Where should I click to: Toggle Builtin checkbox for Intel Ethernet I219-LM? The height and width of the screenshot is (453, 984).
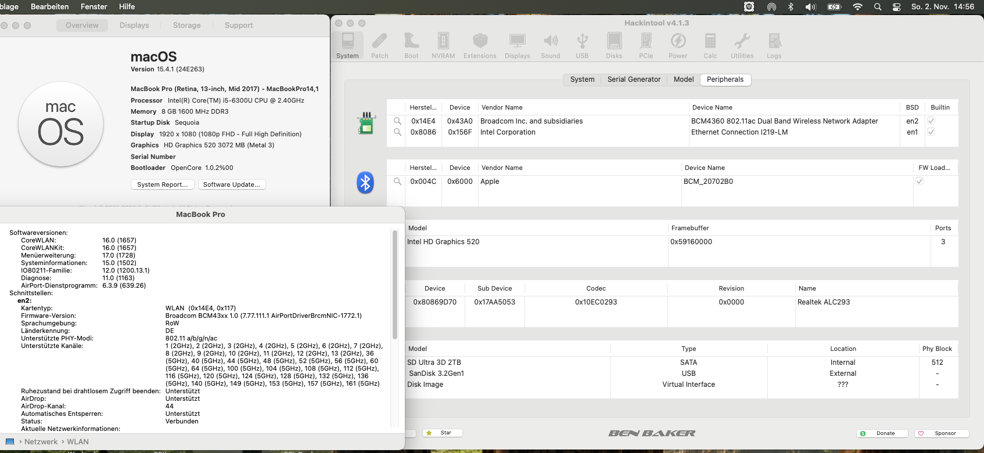point(931,132)
